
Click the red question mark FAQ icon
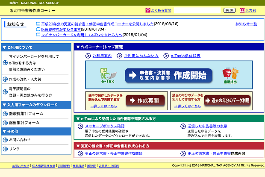tap(148, 10)
